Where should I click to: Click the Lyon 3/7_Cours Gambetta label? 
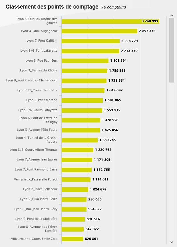pos(37,90)
